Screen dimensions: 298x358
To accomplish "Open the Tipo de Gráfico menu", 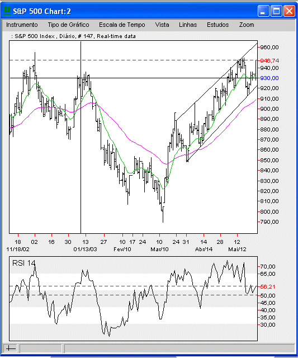I will coord(68,25).
